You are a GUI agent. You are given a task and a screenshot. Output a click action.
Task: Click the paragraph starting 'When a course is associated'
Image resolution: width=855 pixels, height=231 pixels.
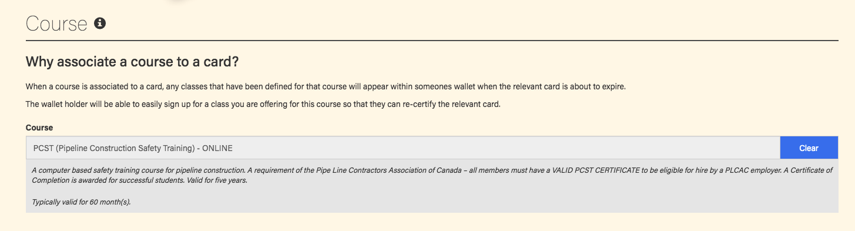click(326, 87)
